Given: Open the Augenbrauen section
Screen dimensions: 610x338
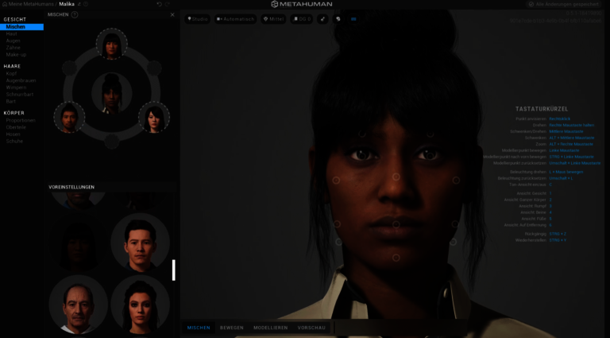Looking at the screenshot, I should tap(21, 80).
